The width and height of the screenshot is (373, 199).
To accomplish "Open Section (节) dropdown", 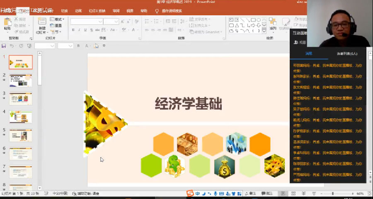I will click(x=56, y=32).
